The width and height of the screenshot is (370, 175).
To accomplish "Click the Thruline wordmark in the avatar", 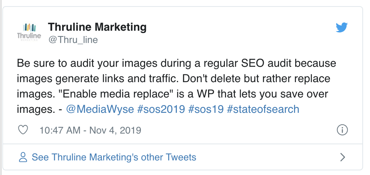I will point(29,36).
